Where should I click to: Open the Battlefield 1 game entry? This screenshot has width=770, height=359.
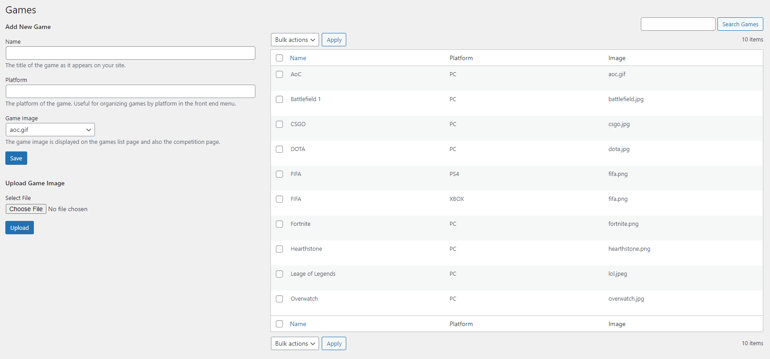306,99
